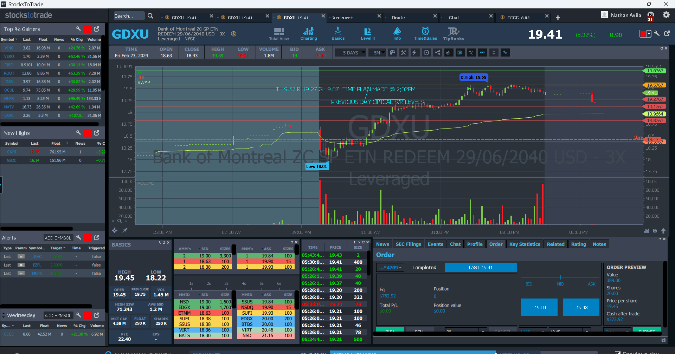The height and width of the screenshot is (354, 675).
Task: Toggle the flame hot-stocks chart button
Action: coord(448,53)
